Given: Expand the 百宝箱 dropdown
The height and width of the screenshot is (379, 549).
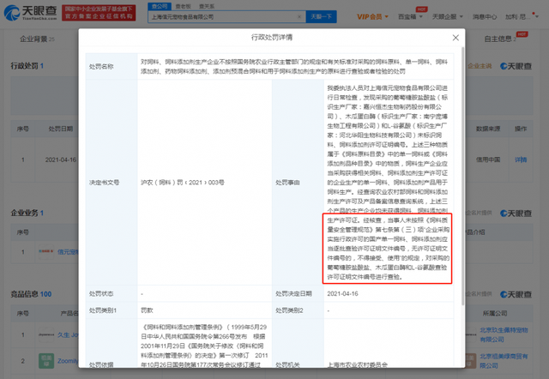Looking at the screenshot, I should (x=410, y=17).
